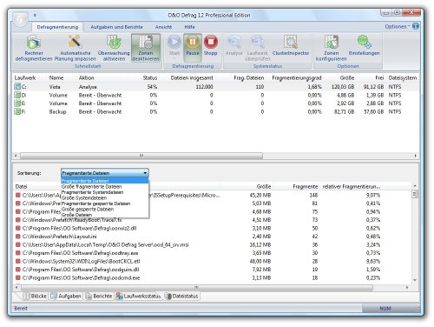Choose Große Systemdateien option
434x327 pixels.
click(x=105, y=197)
